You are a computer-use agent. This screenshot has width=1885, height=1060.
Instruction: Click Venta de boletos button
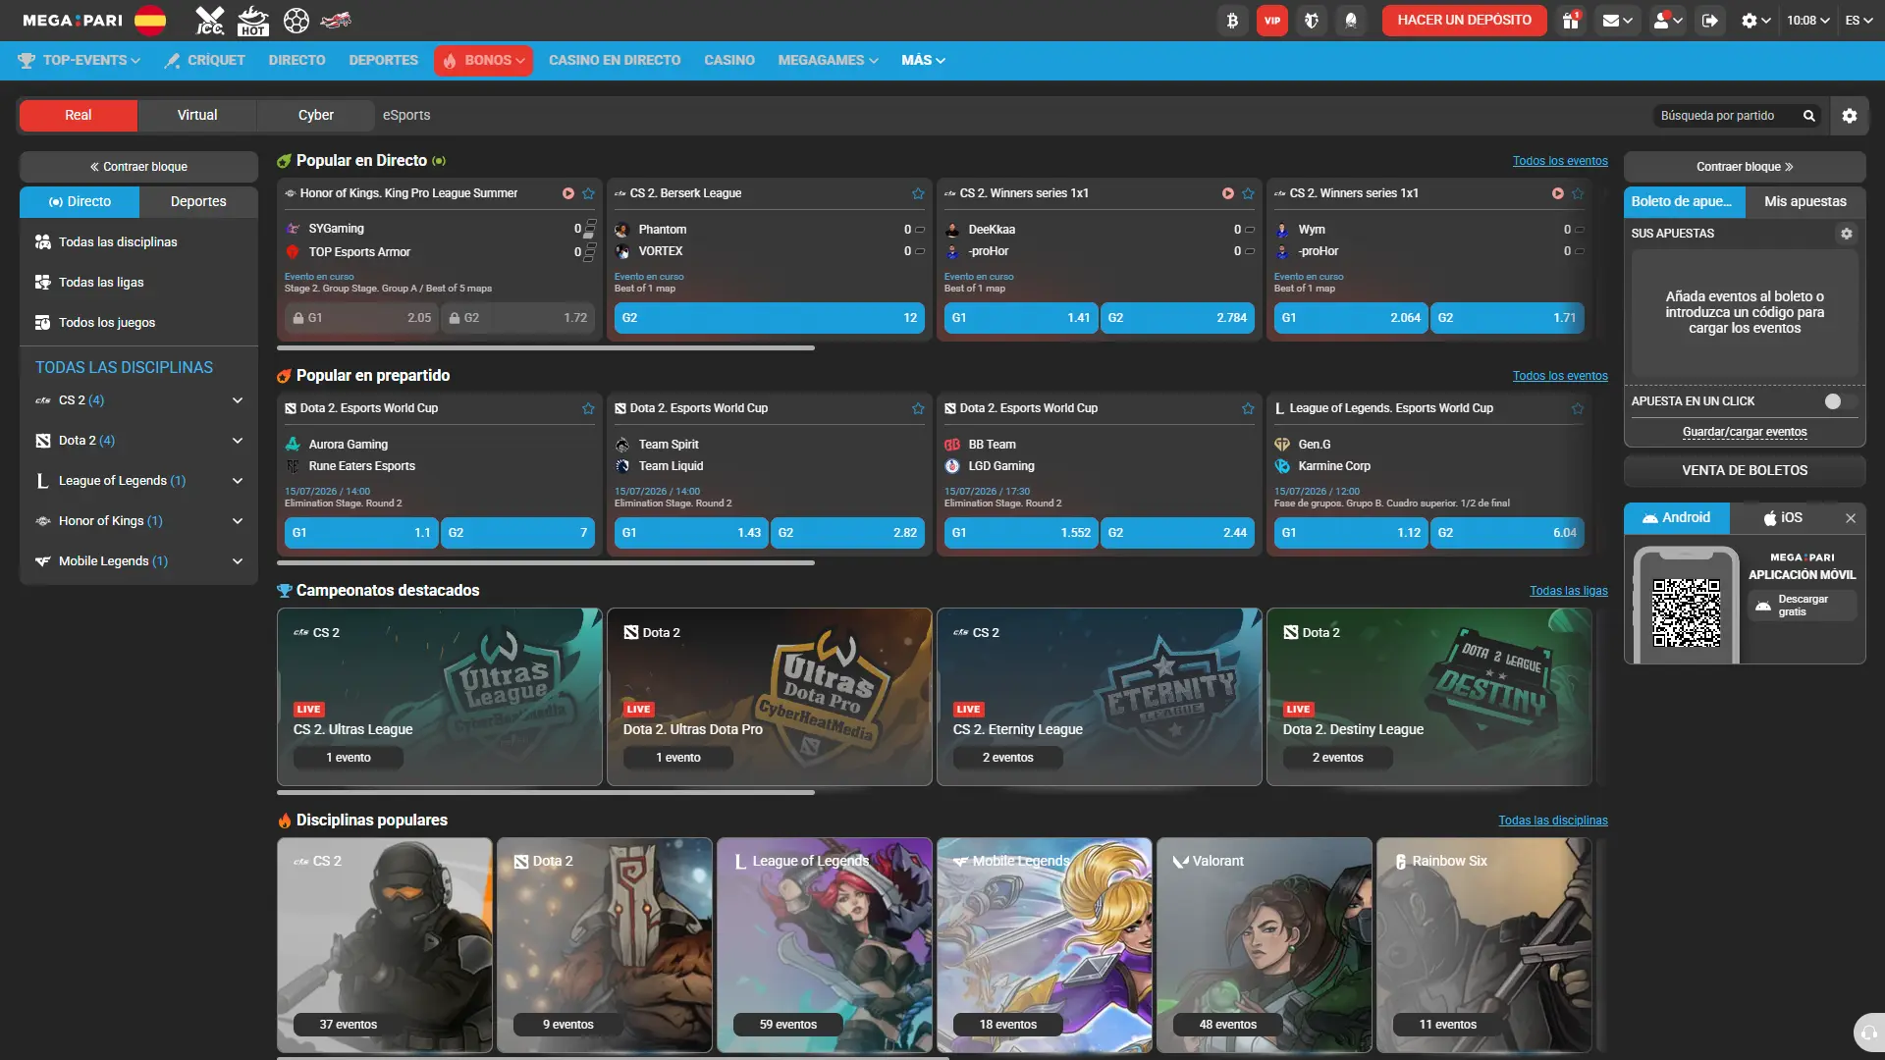point(1745,471)
